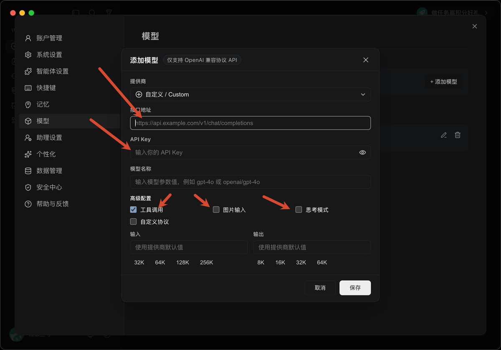Uncheck the 工具调用 checkbox
Image resolution: width=501 pixels, height=350 pixels.
pyautogui.click(x=133, y=210)
